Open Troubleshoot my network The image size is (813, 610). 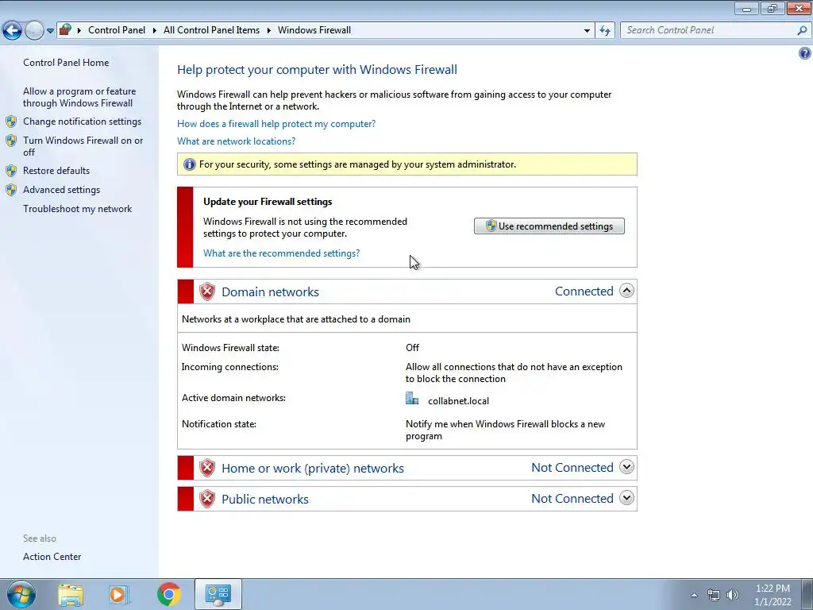click(77, 209)
